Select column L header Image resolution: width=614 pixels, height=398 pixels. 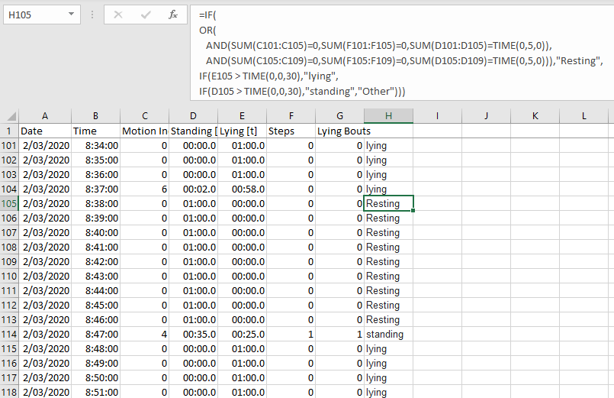pyautogui.click(x=583, y=116)
